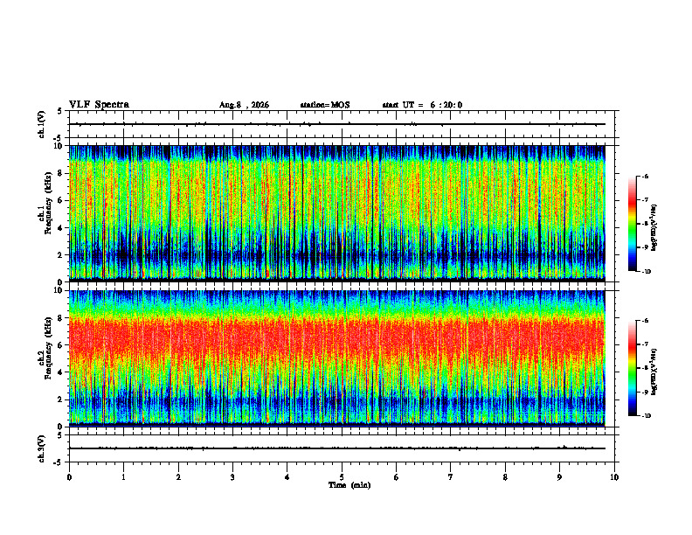
Task: Click the "ch.1(V)" waveform axis label
Action: tap(42, 124)
